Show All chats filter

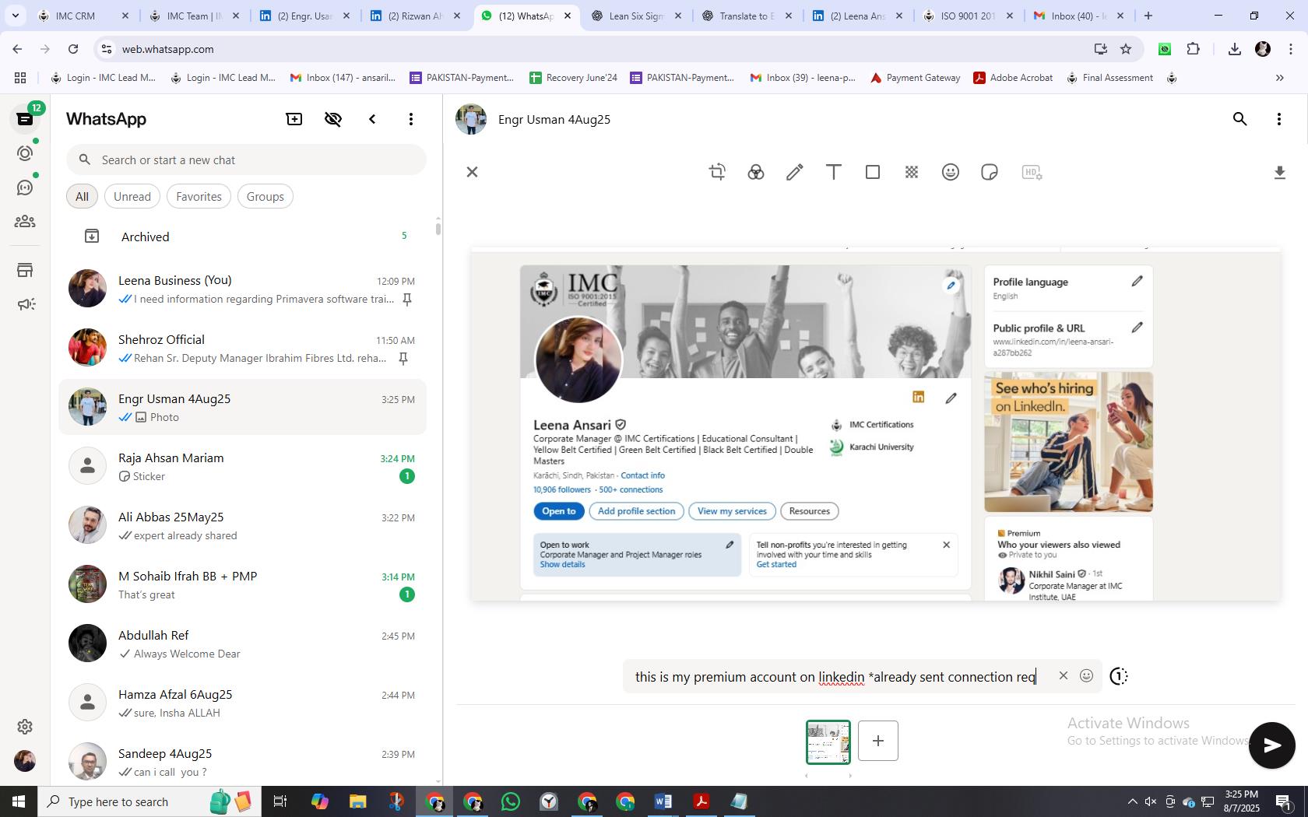[x=82, y=196]
